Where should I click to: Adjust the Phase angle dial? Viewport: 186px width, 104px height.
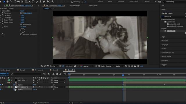(x=23, y=30)
